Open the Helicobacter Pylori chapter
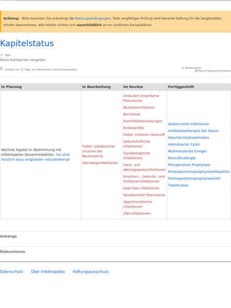 [x=184, y=144]
